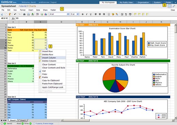The height and width of the screenshot is (125, 177).
Task: Toggle bold formatting
Action: [x=83, y=14]
